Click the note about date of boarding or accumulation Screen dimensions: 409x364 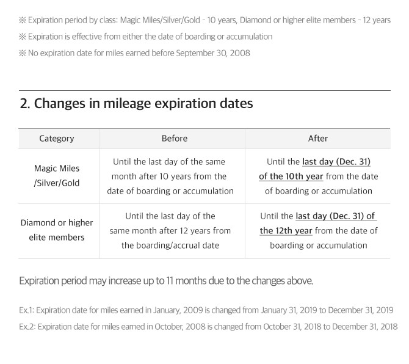tap(145, 37)
